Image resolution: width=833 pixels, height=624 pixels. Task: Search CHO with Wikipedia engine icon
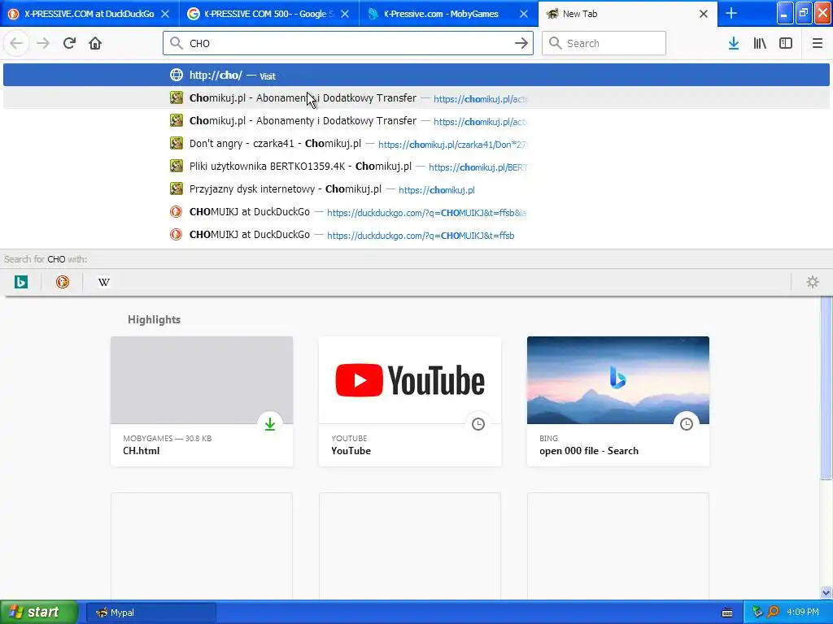(103, 282)
